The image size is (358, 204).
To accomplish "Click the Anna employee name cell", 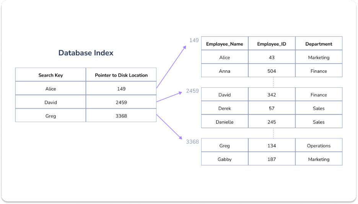I will tap(225, 71).
